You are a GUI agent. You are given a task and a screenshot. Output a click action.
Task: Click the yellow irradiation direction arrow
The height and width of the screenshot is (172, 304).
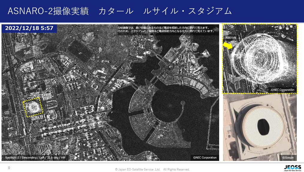[x=228, y=45]
